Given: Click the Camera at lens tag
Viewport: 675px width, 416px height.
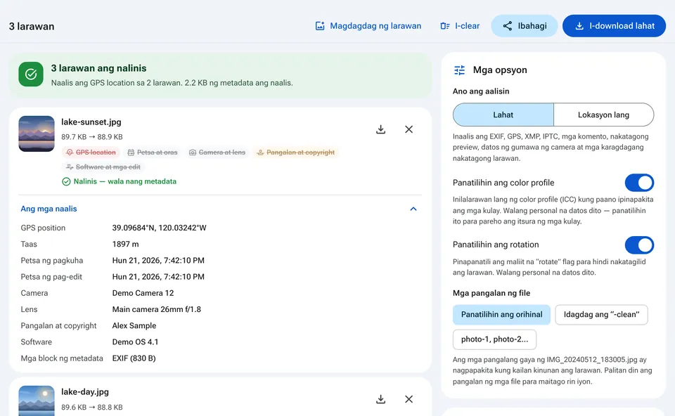Looking at the screenshot, I should tap(217, 152).
